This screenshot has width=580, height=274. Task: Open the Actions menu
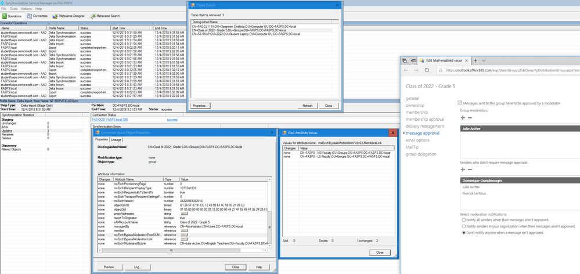26,9
